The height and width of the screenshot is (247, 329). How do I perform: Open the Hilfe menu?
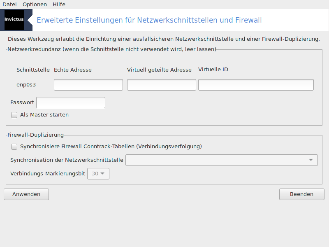[59, 4]
